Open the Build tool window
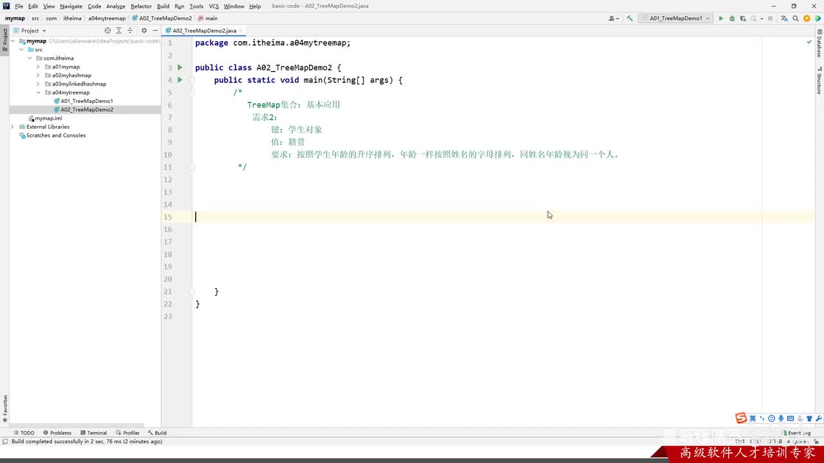The height and width of the screenshot is (463, 824). click(x=157, y=433)
